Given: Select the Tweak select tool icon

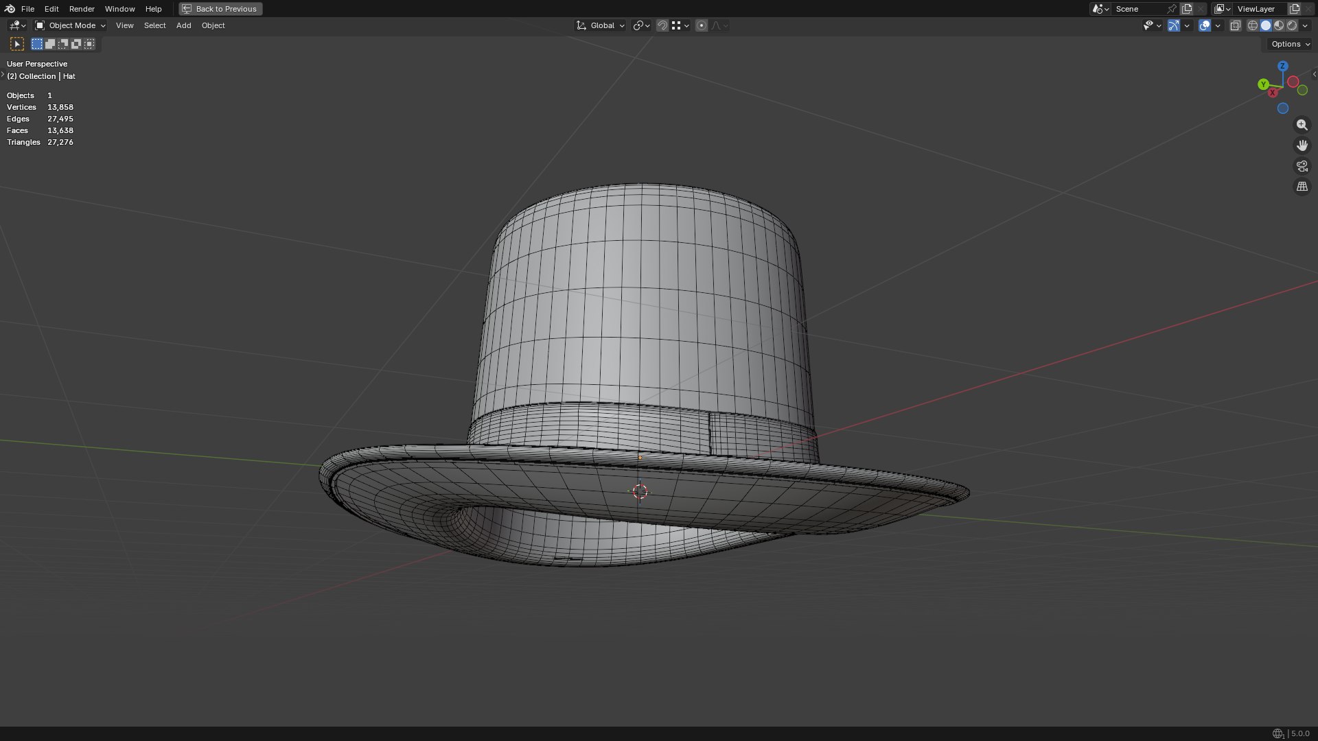Looking at the screenshot, I should pyautogui.click(x=17, y=44).
